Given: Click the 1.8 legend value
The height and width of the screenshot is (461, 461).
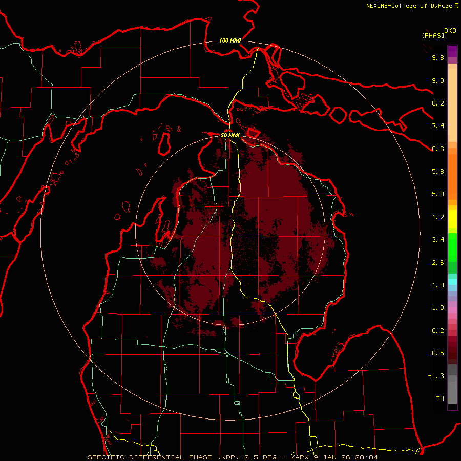Looking at the screenshot, I should click(x=438, y=285).
